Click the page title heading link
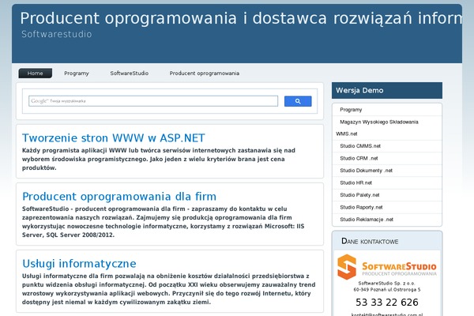Image resolution: width=474 pixels, height=316 pixels. (x=241, y=18)
